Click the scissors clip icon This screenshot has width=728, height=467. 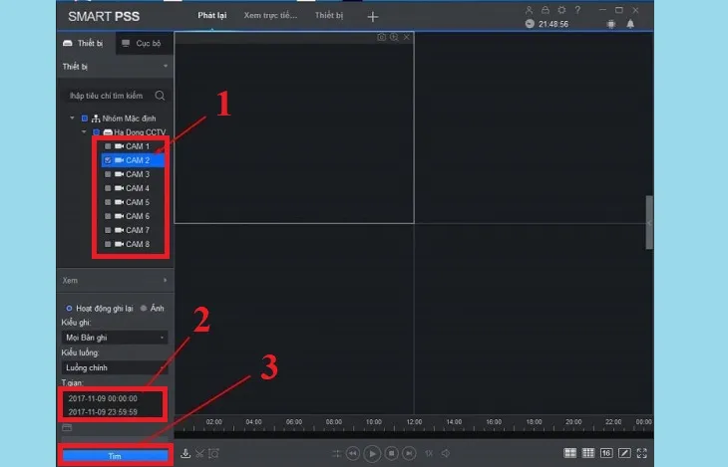199,453
